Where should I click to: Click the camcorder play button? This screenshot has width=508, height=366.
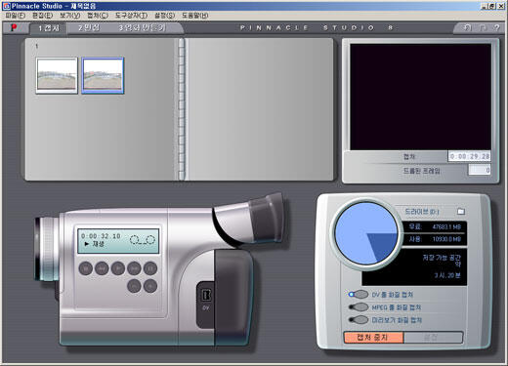tap(118, 268)
